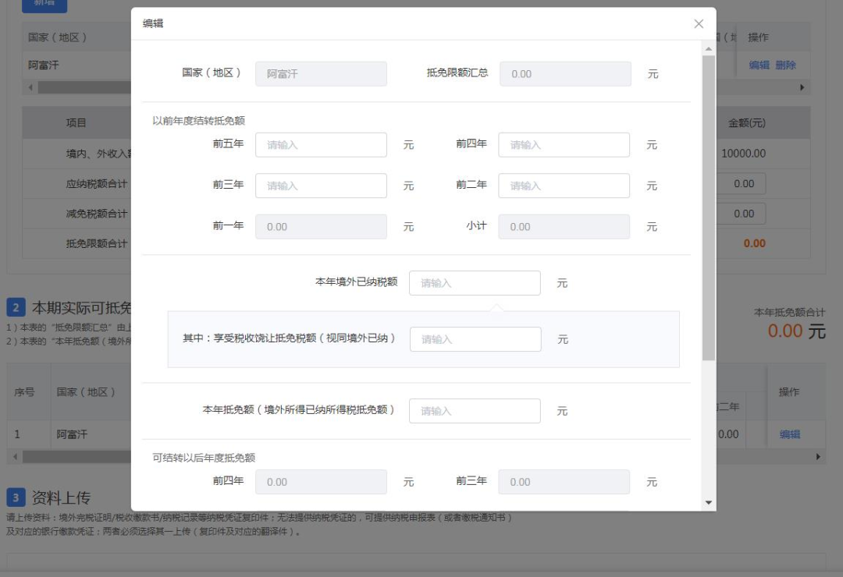Click the dialog scrollbar's down arrow
Viewport: 843px width, 577px height.
709,503
